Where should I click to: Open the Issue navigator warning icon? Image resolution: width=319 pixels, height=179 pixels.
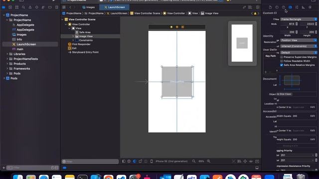pos(30,7)
